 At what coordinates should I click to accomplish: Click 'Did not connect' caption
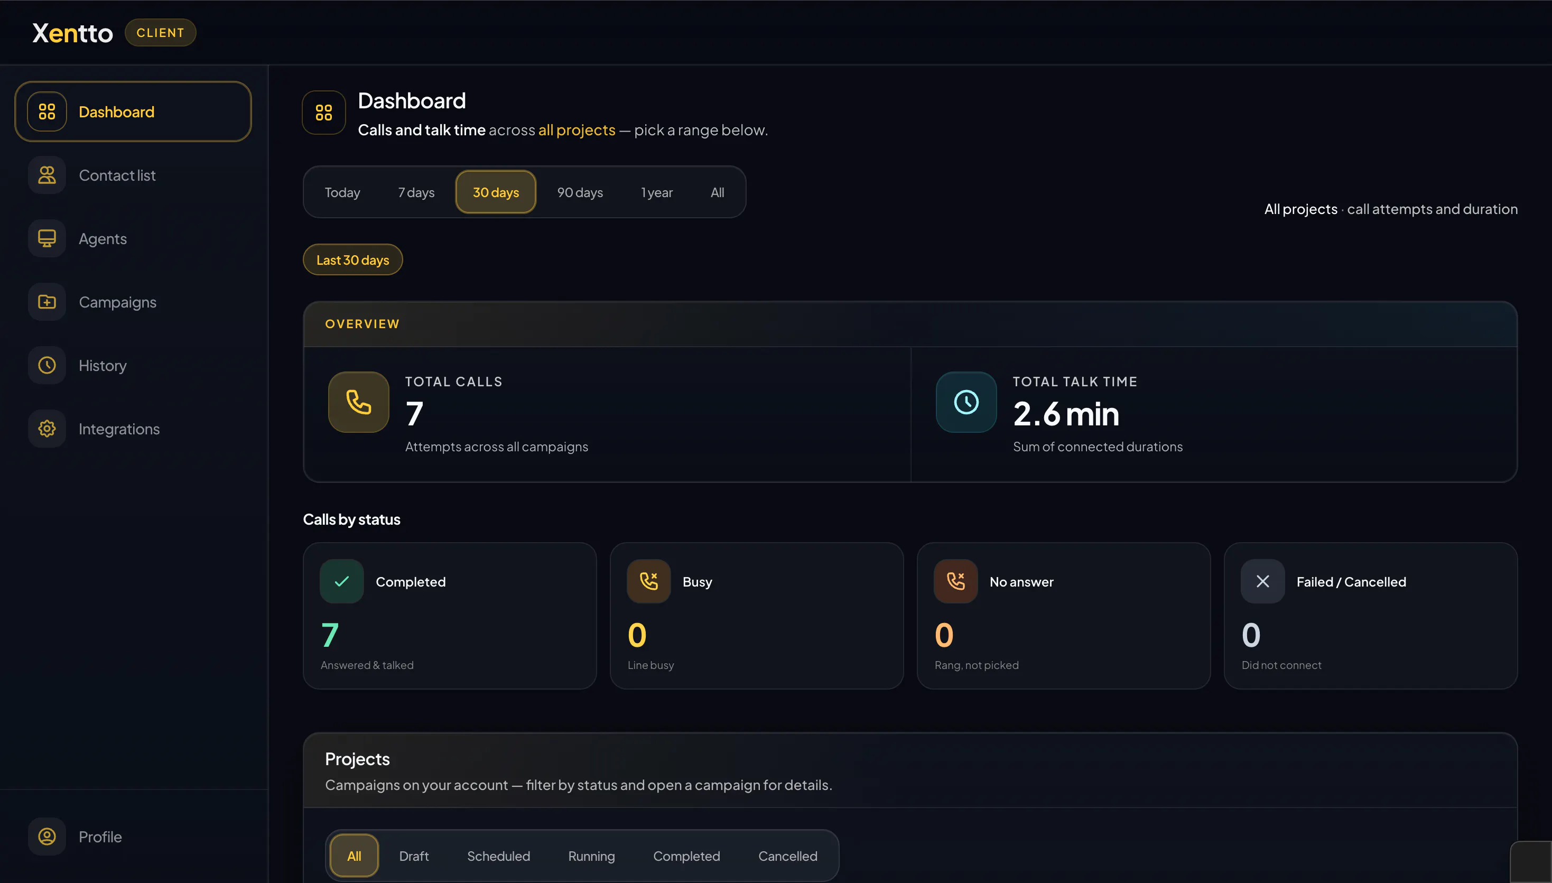pos(1281,665)
